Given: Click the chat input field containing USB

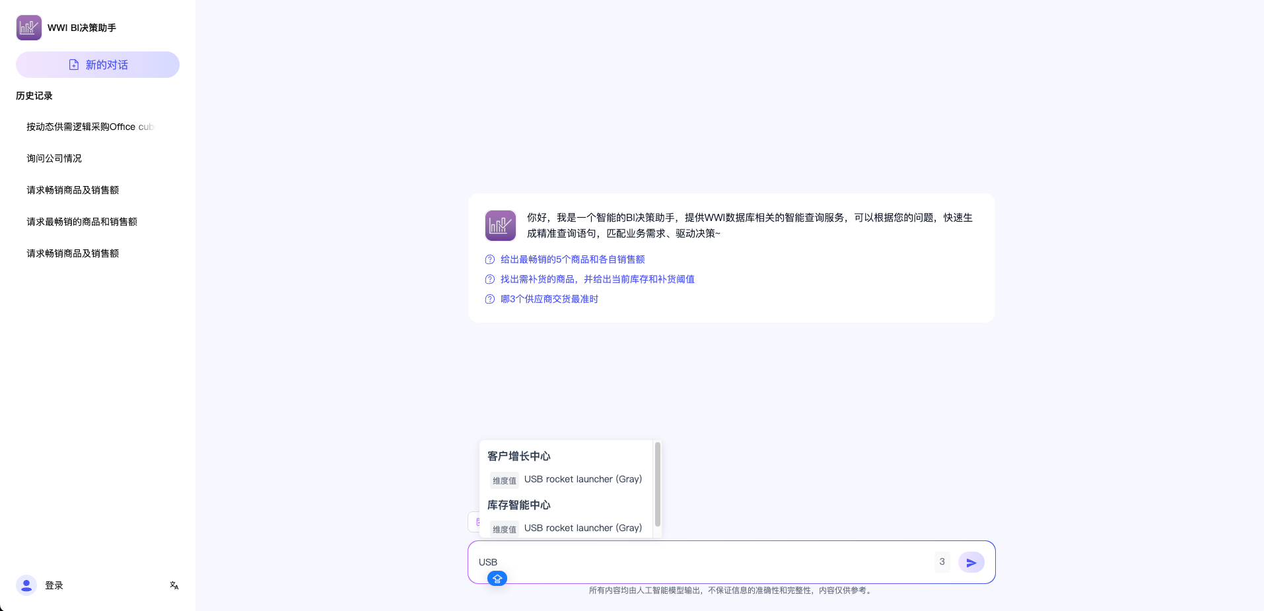Looking at the screenshot, I should point(700,562).
